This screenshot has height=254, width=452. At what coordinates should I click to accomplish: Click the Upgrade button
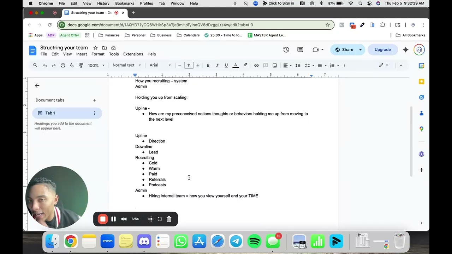382,50
